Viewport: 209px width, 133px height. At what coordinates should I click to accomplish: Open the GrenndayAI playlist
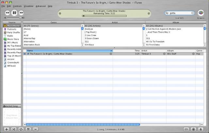pyautogui.click(x=12, y=63)
